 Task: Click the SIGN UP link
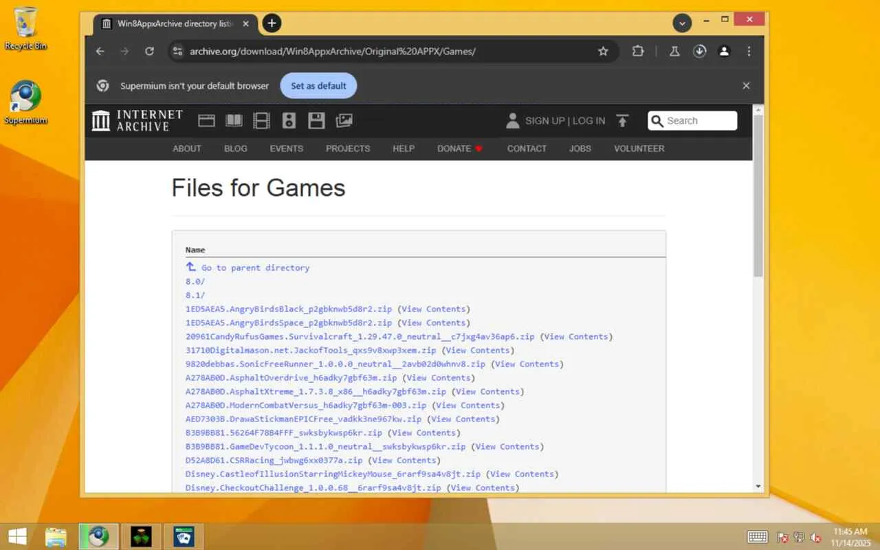coord(545,121)
